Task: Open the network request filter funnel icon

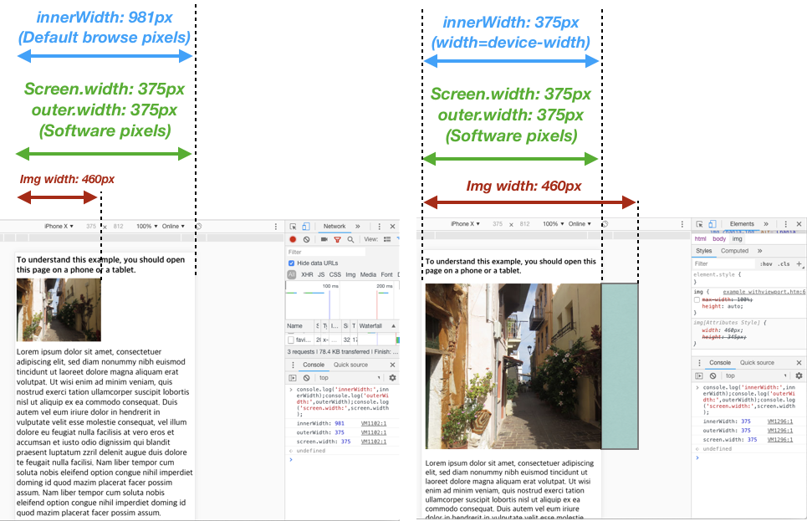Action: 338,240
